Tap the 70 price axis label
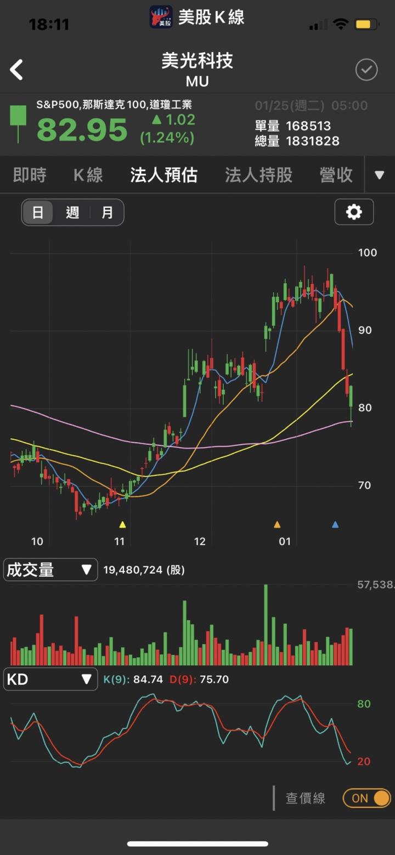This screenshot has height=855, width=395. coord(364,485)
